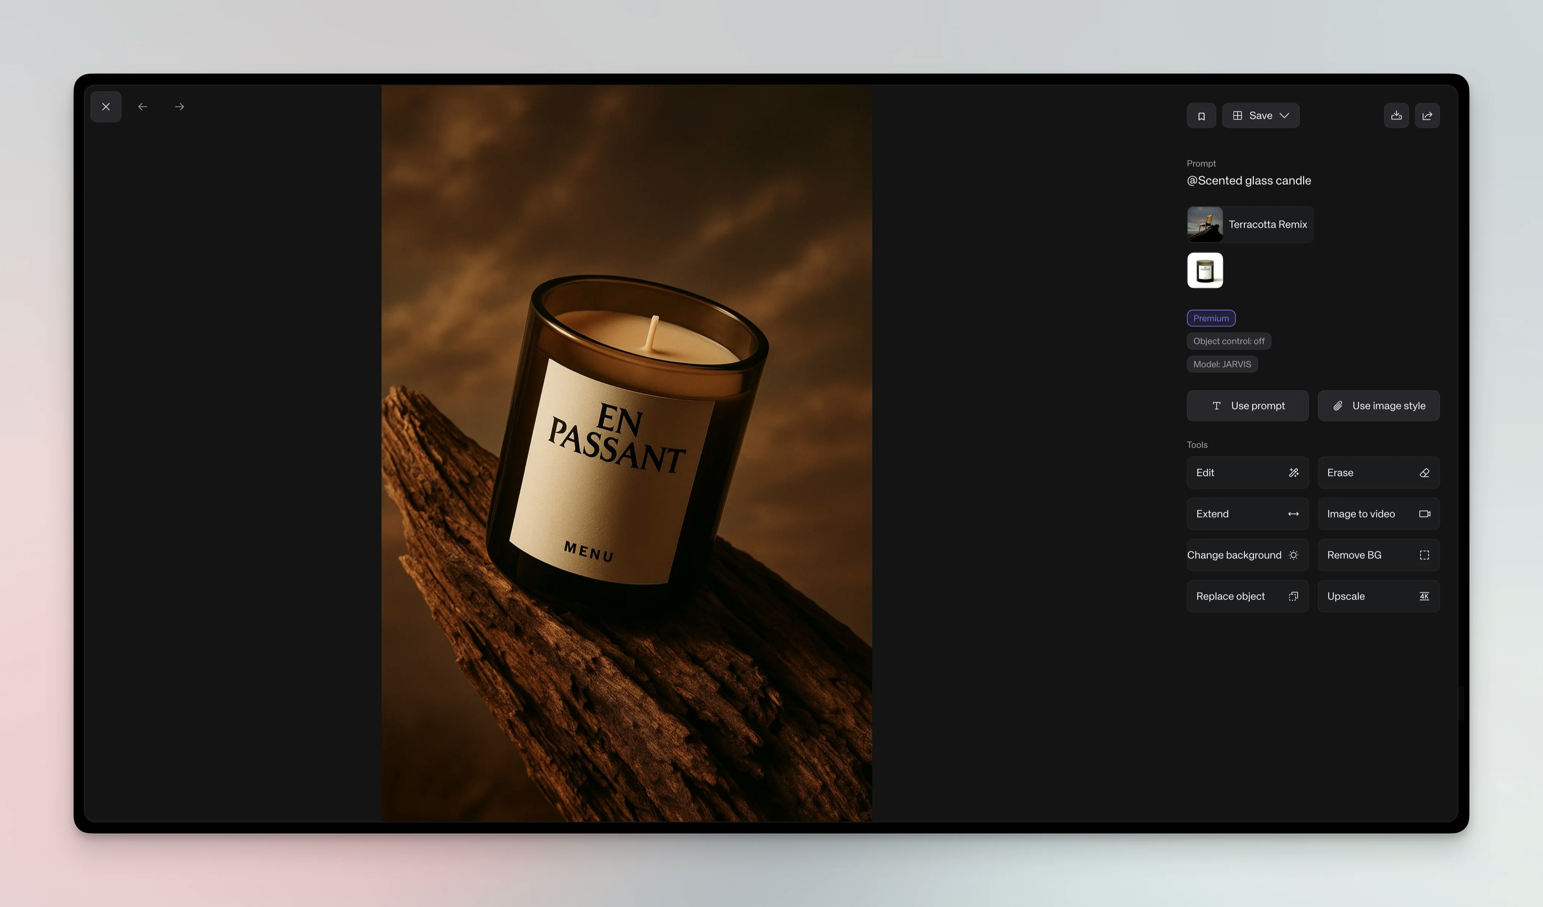
Task: Click Change background tool
Action: coord(1246,555)
